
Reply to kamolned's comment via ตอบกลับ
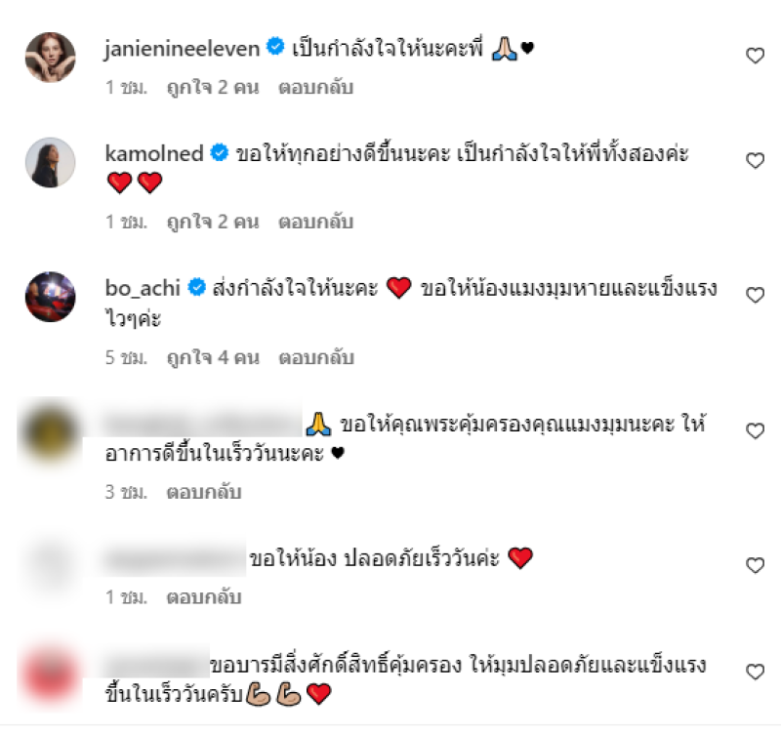(315, 223)
